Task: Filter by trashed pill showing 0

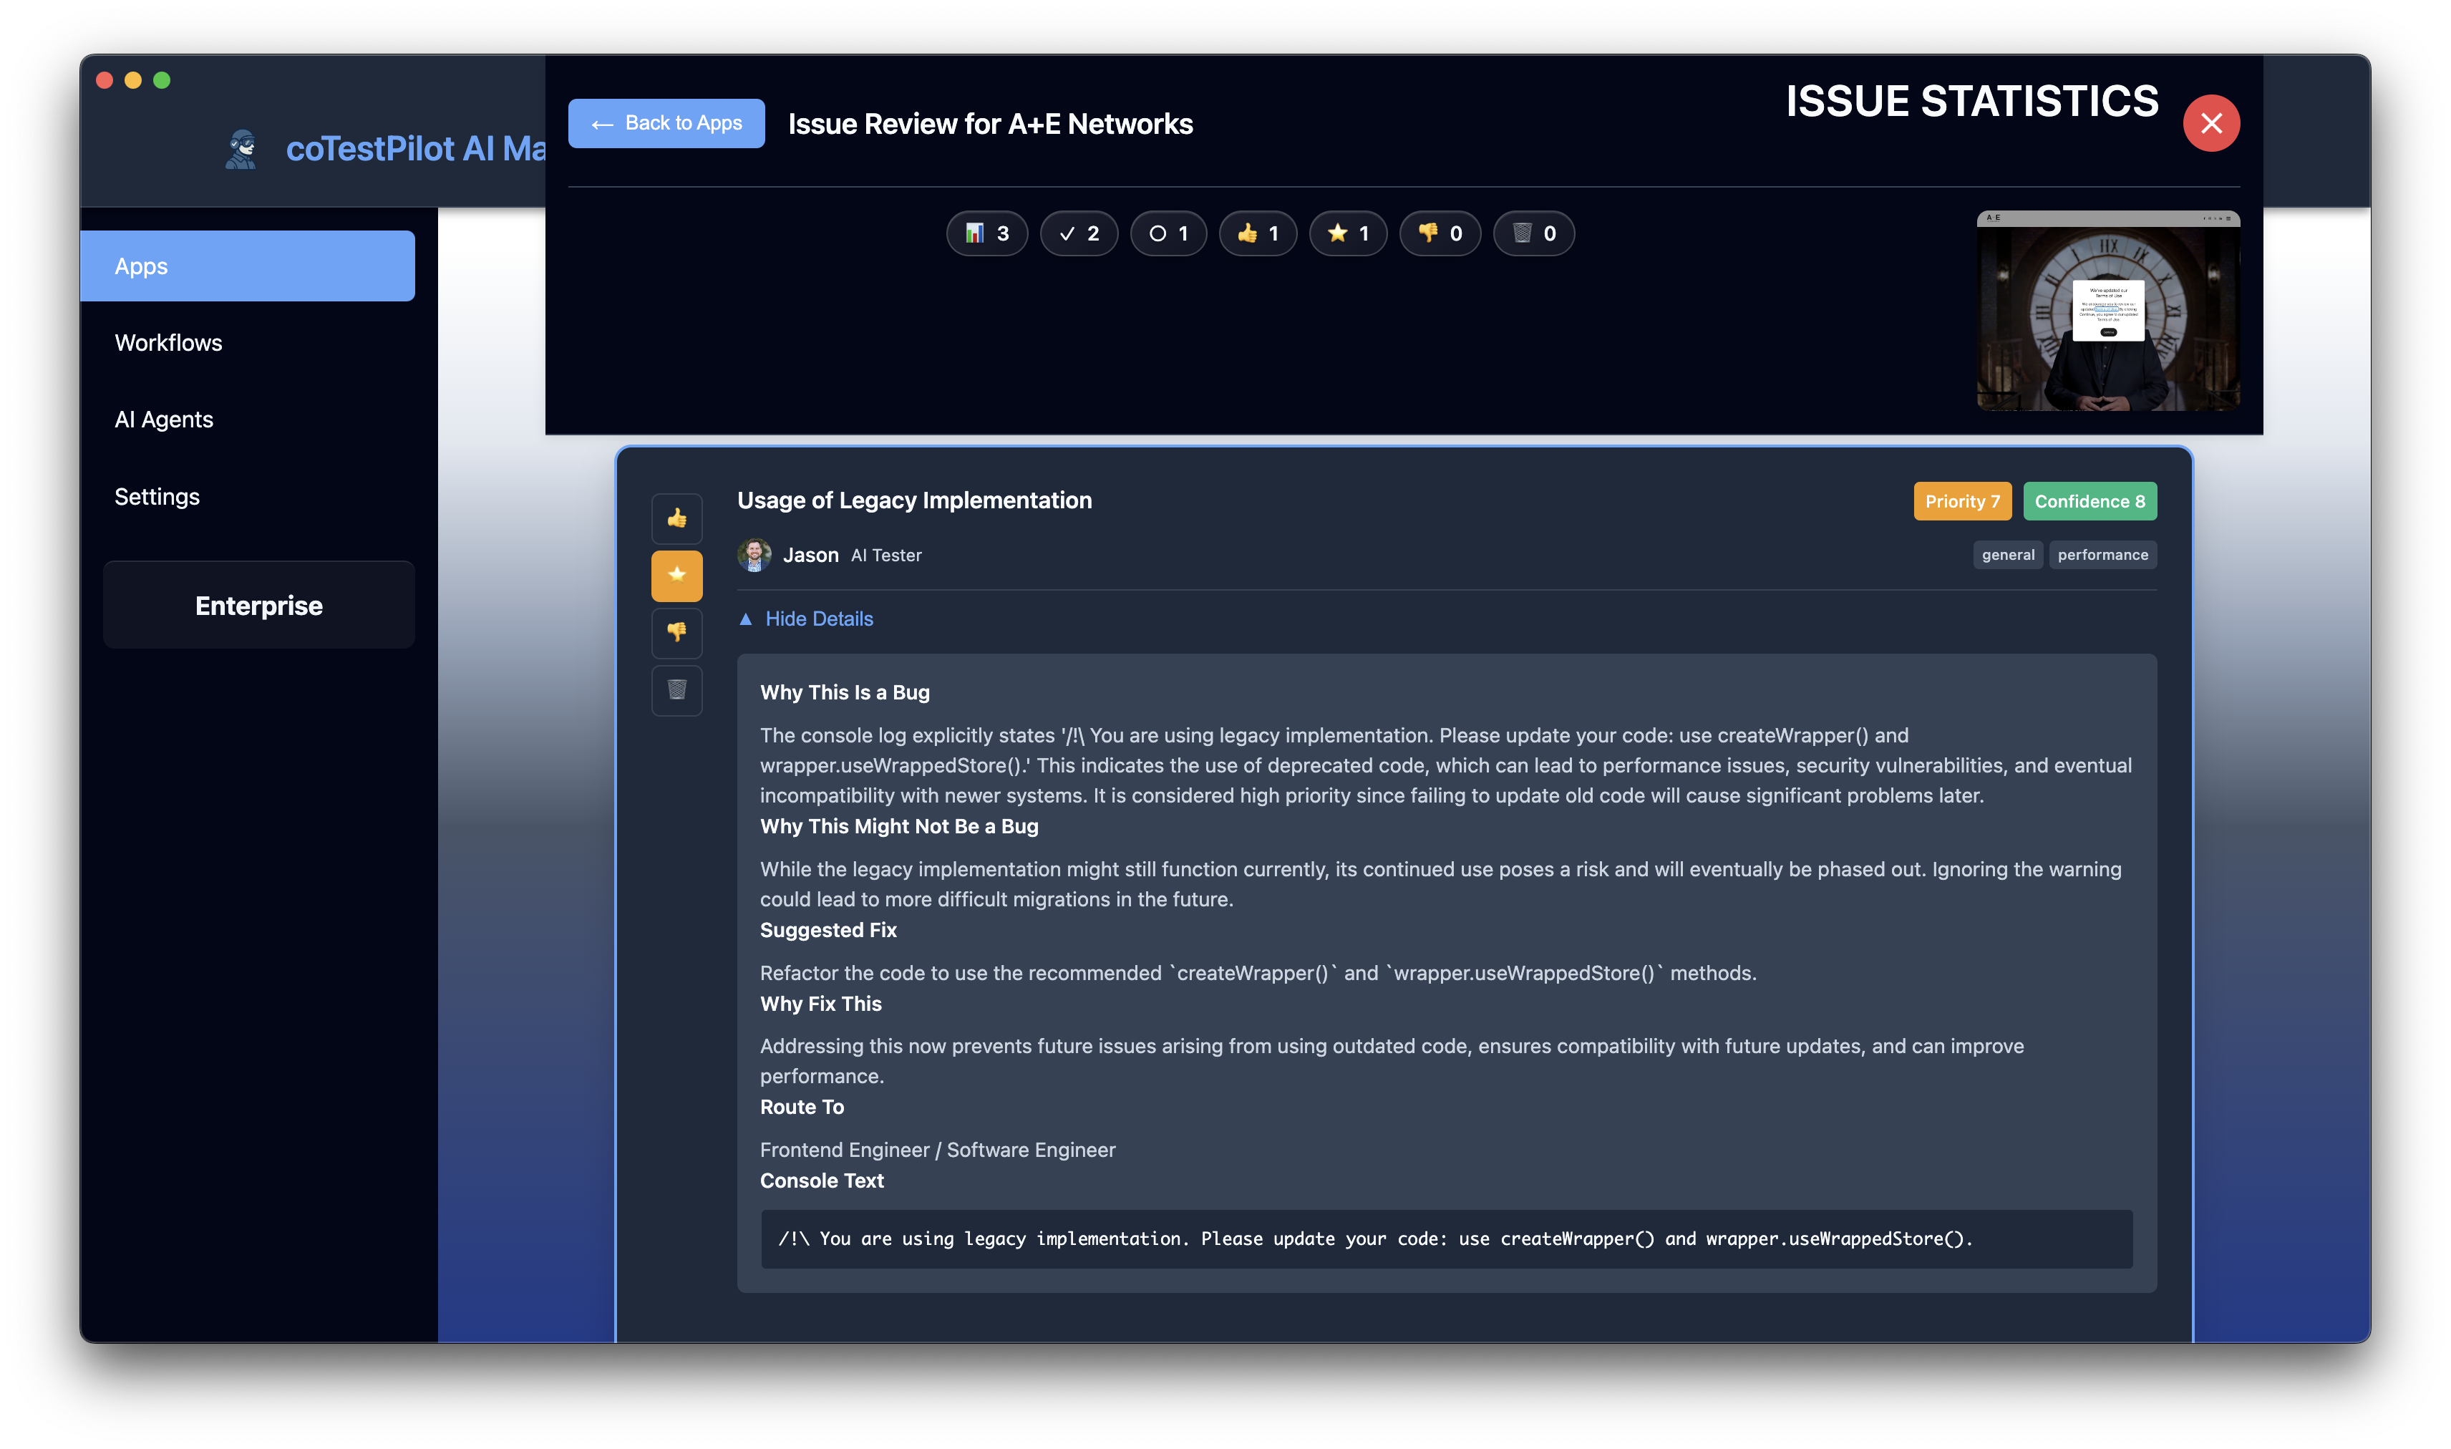Action: (x=1533, y=233)
